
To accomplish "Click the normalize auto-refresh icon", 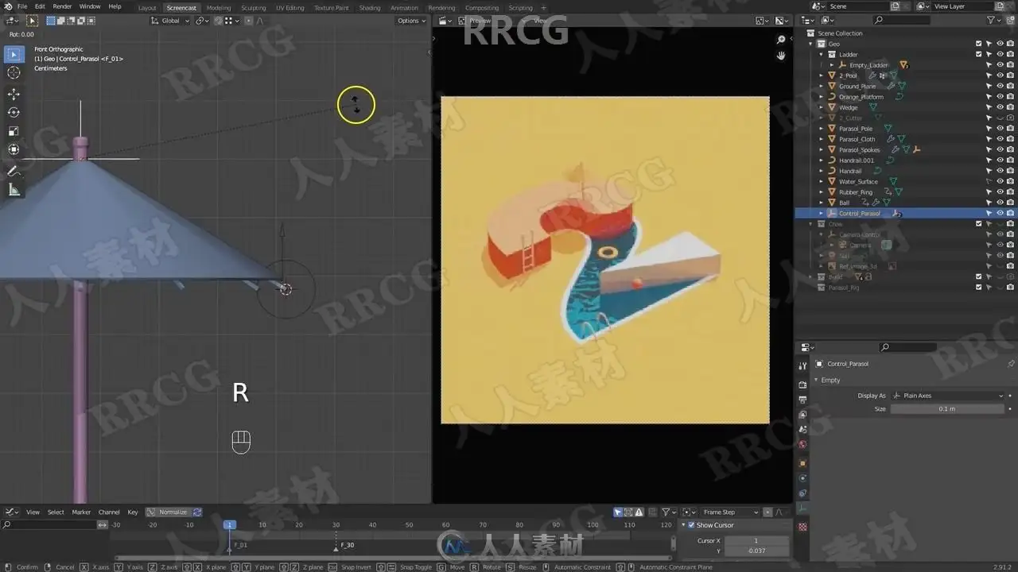I will pos(197,512).
